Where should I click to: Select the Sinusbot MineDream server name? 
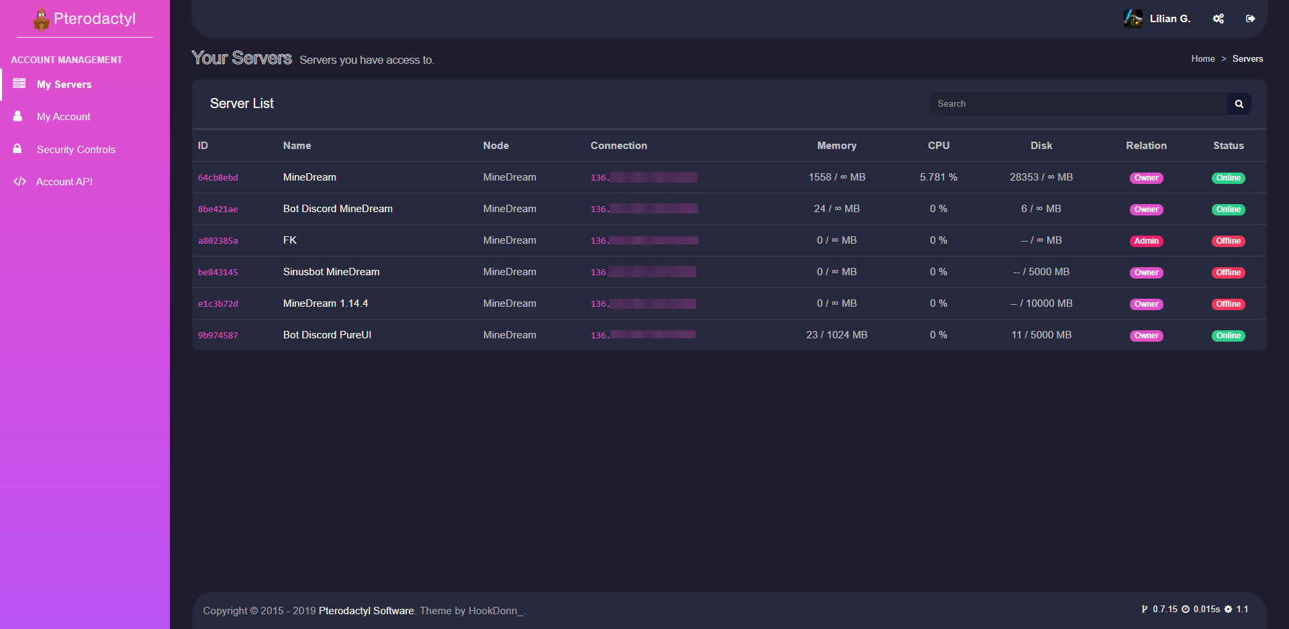point(331,272)
